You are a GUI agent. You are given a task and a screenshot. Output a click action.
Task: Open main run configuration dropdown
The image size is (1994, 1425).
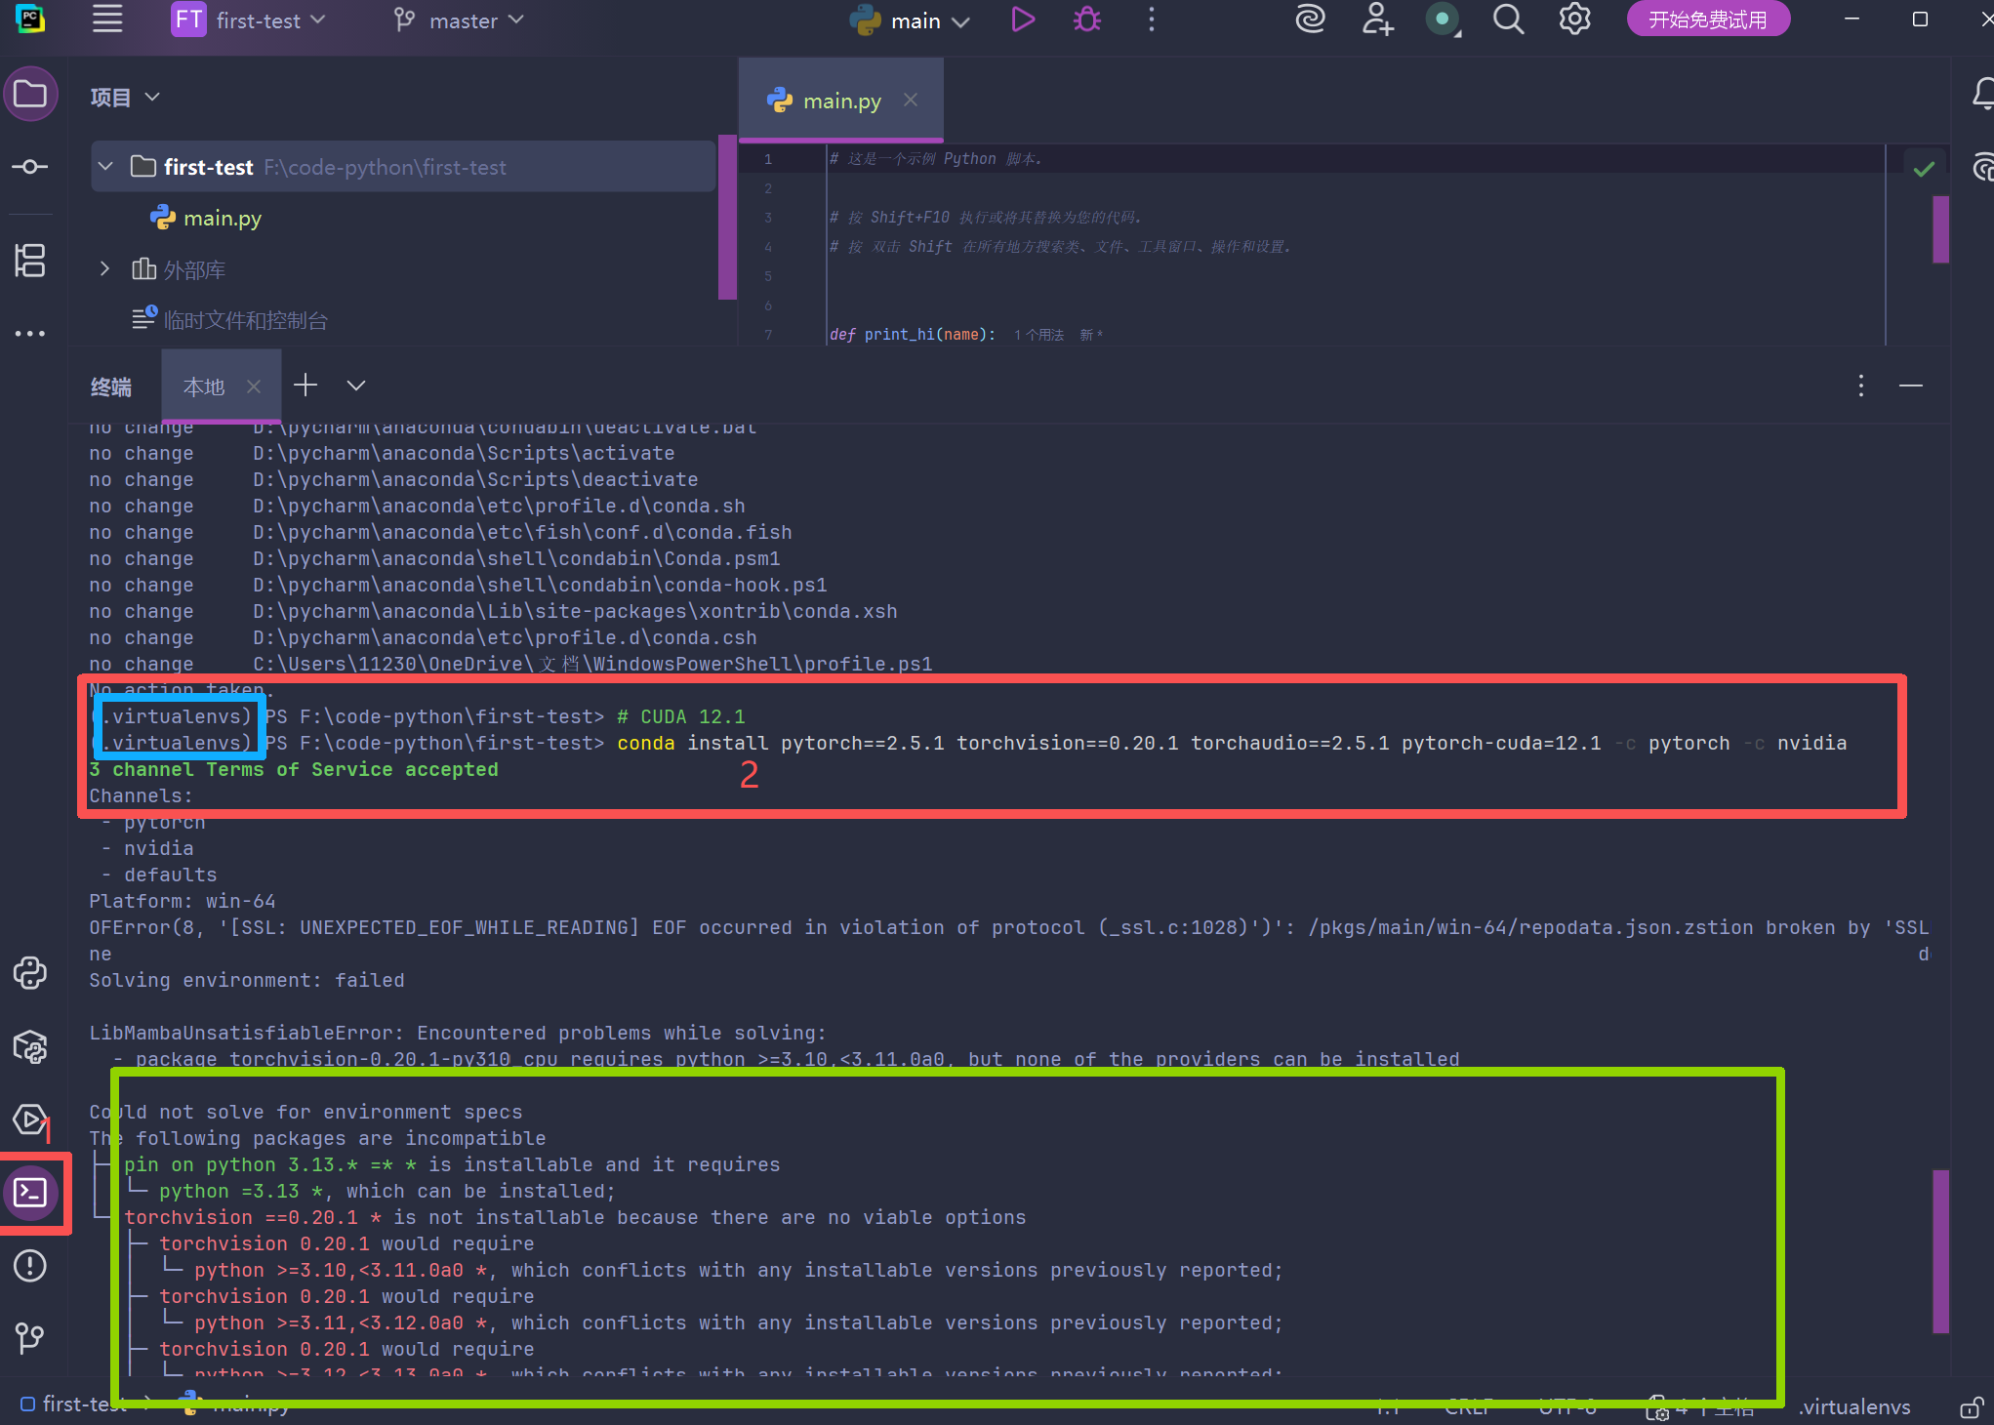coord(909,20)
